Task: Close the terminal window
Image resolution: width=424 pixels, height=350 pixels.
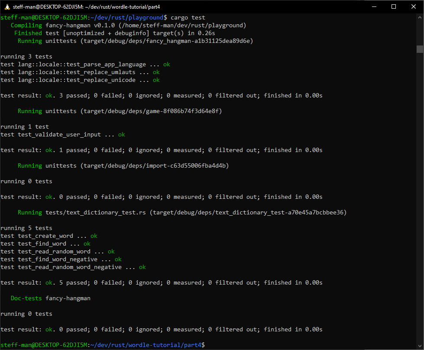Action: click(x=414, y=6)
